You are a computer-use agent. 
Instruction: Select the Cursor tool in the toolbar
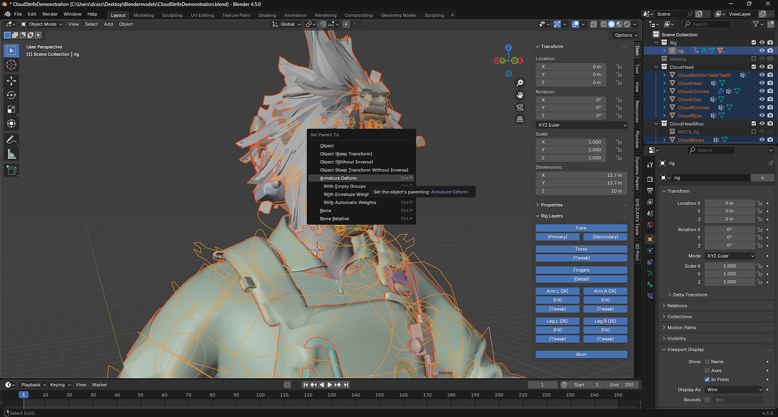pos(11,65)
